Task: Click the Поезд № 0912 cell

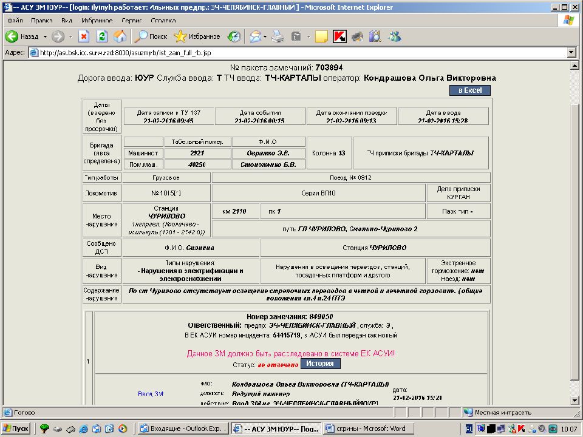Action: click(x=350, y=178)
